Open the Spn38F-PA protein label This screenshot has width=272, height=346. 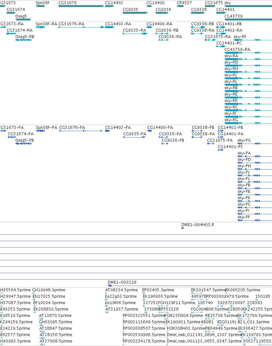point(47,128)
